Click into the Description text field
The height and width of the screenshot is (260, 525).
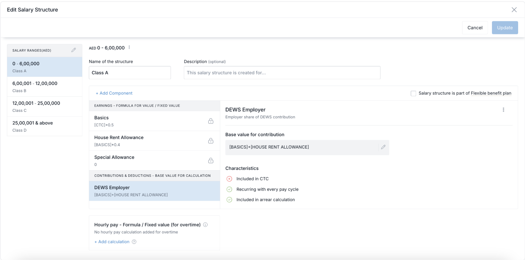[x=282, y=73]
